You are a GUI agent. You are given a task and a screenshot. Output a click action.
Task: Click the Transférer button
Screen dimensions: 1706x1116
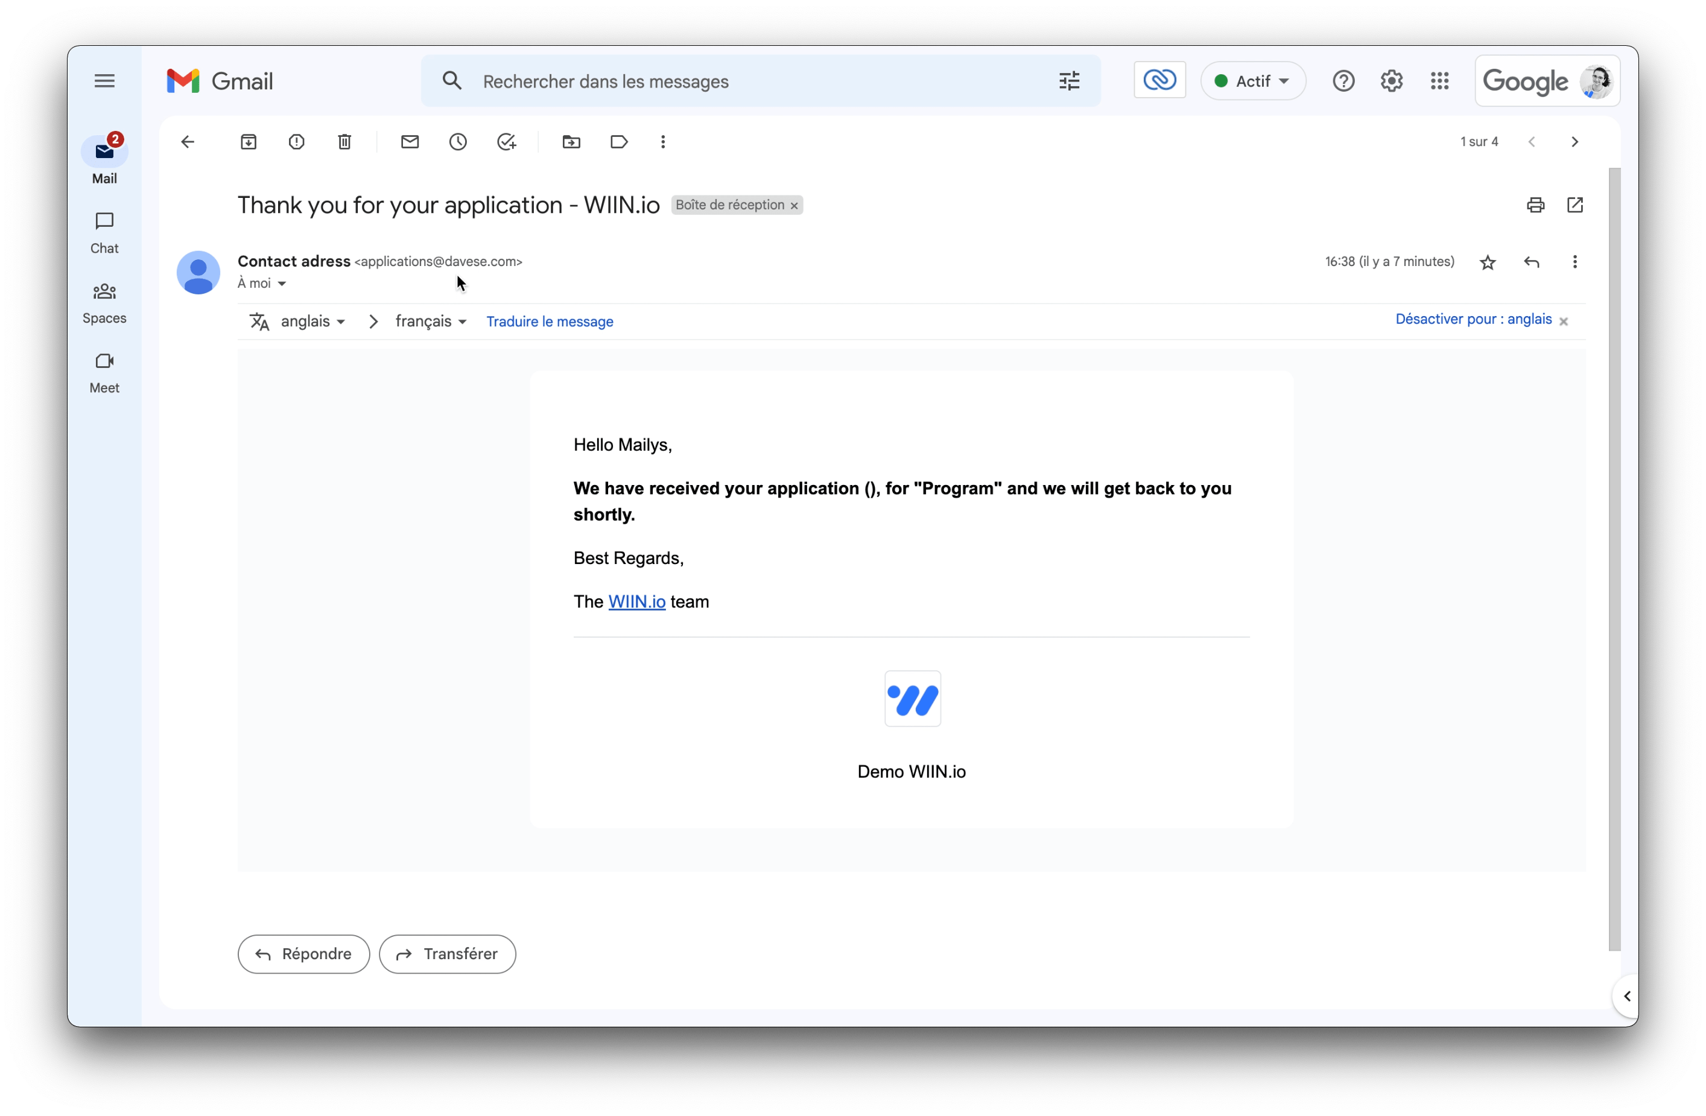tap(447, 953)
